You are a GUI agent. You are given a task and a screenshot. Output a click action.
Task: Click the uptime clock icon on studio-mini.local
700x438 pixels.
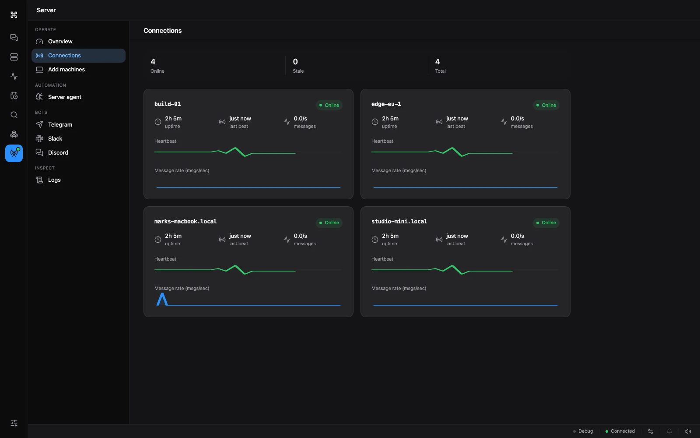[375, 240]
